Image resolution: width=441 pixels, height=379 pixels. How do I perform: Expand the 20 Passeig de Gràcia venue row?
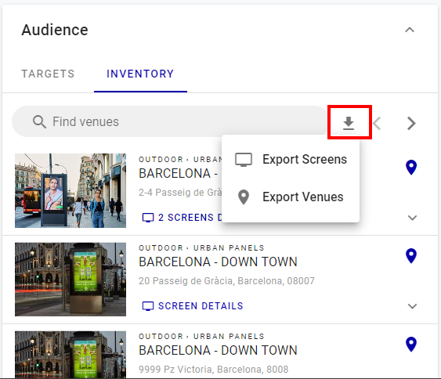[x=412, y=306]
